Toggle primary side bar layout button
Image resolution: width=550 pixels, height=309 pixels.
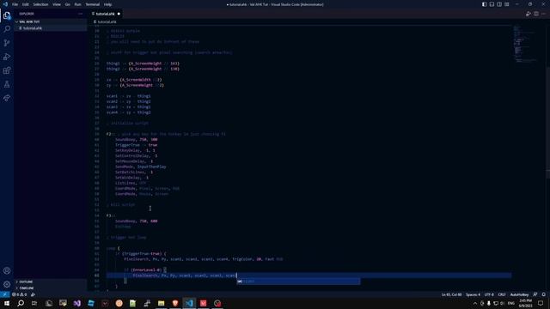tap(485, 4)
